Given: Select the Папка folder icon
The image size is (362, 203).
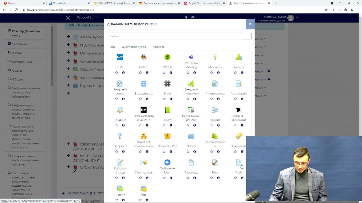Looking at the screenshot, I should point(191,136).
